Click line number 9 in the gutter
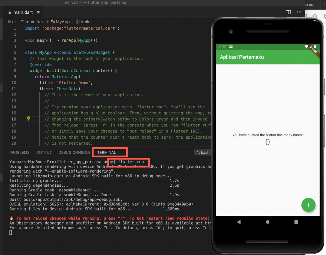The height and width of the screenshot is (255, 326). [14, 77]
